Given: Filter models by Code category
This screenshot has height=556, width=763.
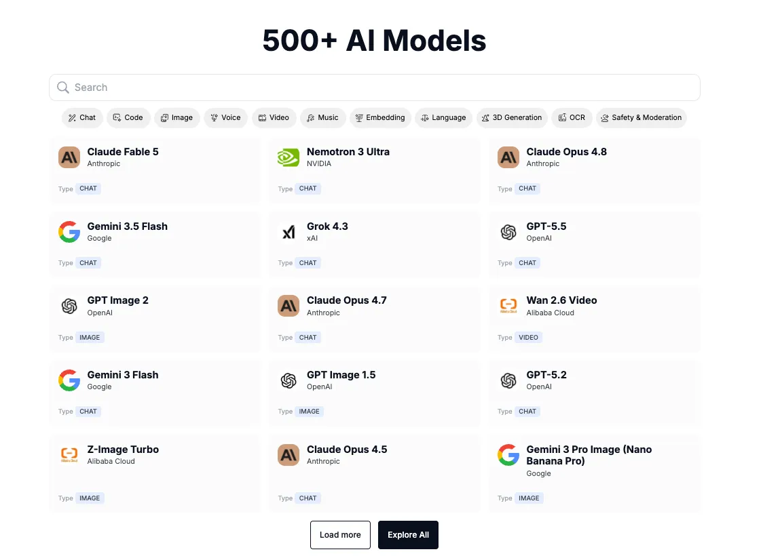Looking at the screenshot, I should point(128,117).
